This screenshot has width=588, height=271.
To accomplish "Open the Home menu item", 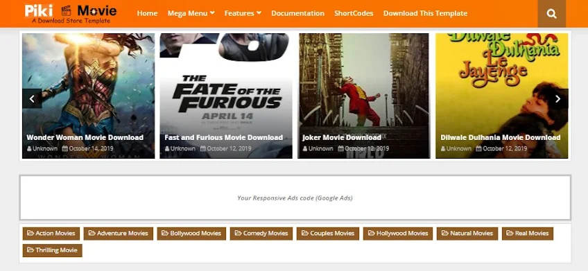I will pos(147,13).
